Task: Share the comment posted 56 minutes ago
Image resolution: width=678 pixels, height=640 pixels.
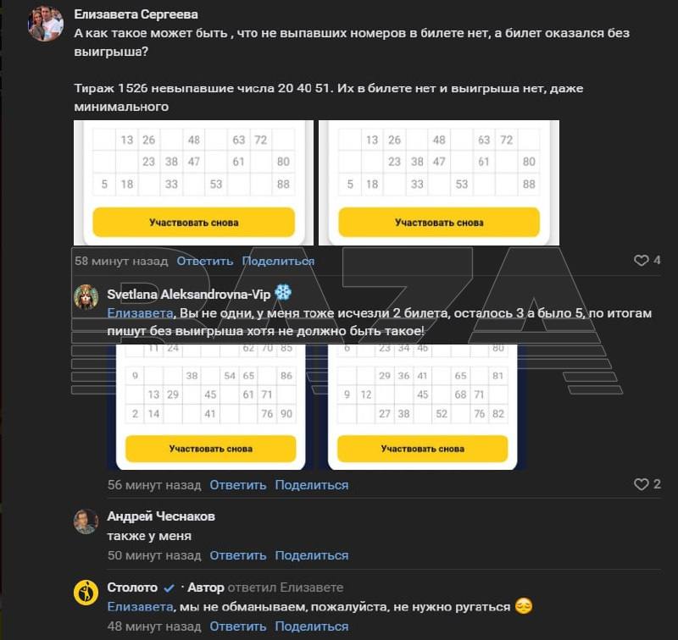Action: [x=312, y=485]
